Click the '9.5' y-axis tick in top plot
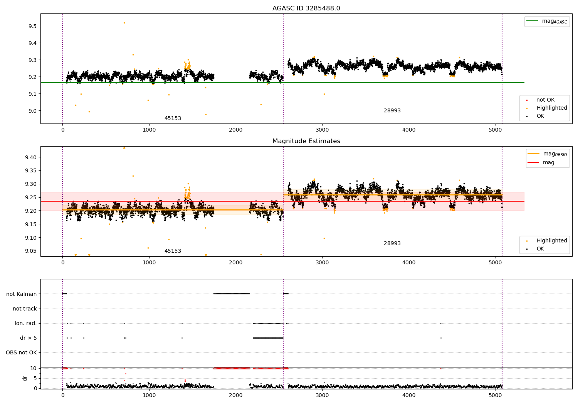This screenshot has height=404, width=578. pyautogui.click(x=32, y=26)
